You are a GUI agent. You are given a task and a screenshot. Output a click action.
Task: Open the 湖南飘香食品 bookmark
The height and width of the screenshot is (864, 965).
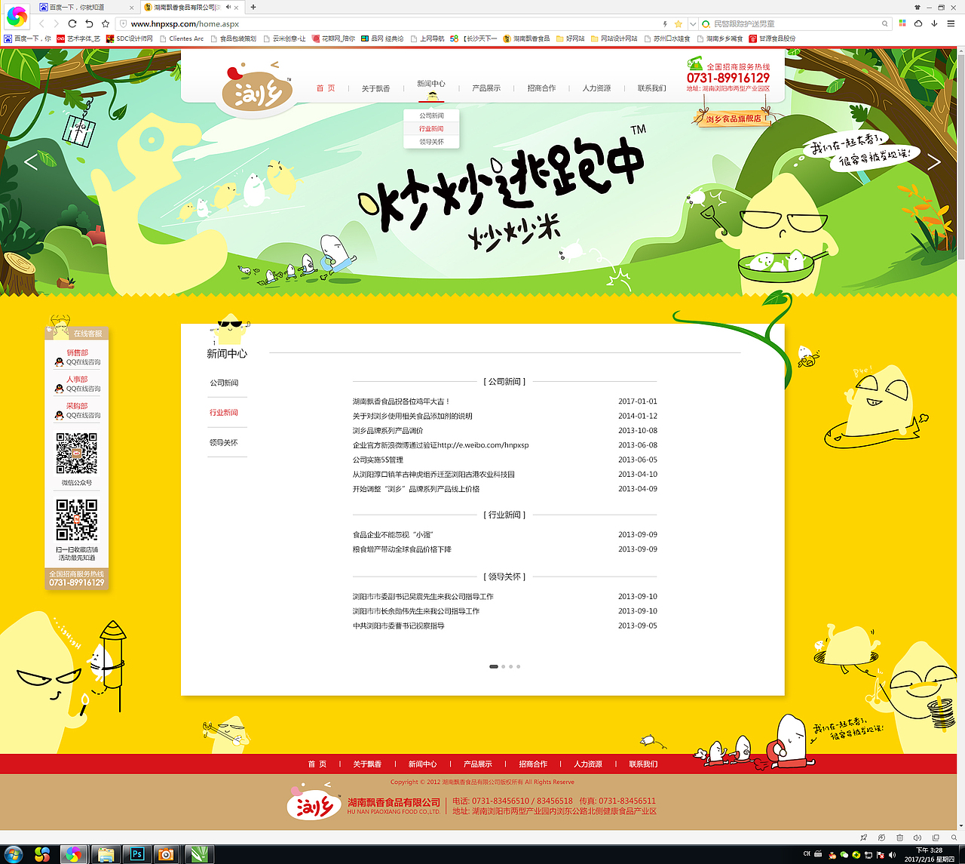[526, 38]
